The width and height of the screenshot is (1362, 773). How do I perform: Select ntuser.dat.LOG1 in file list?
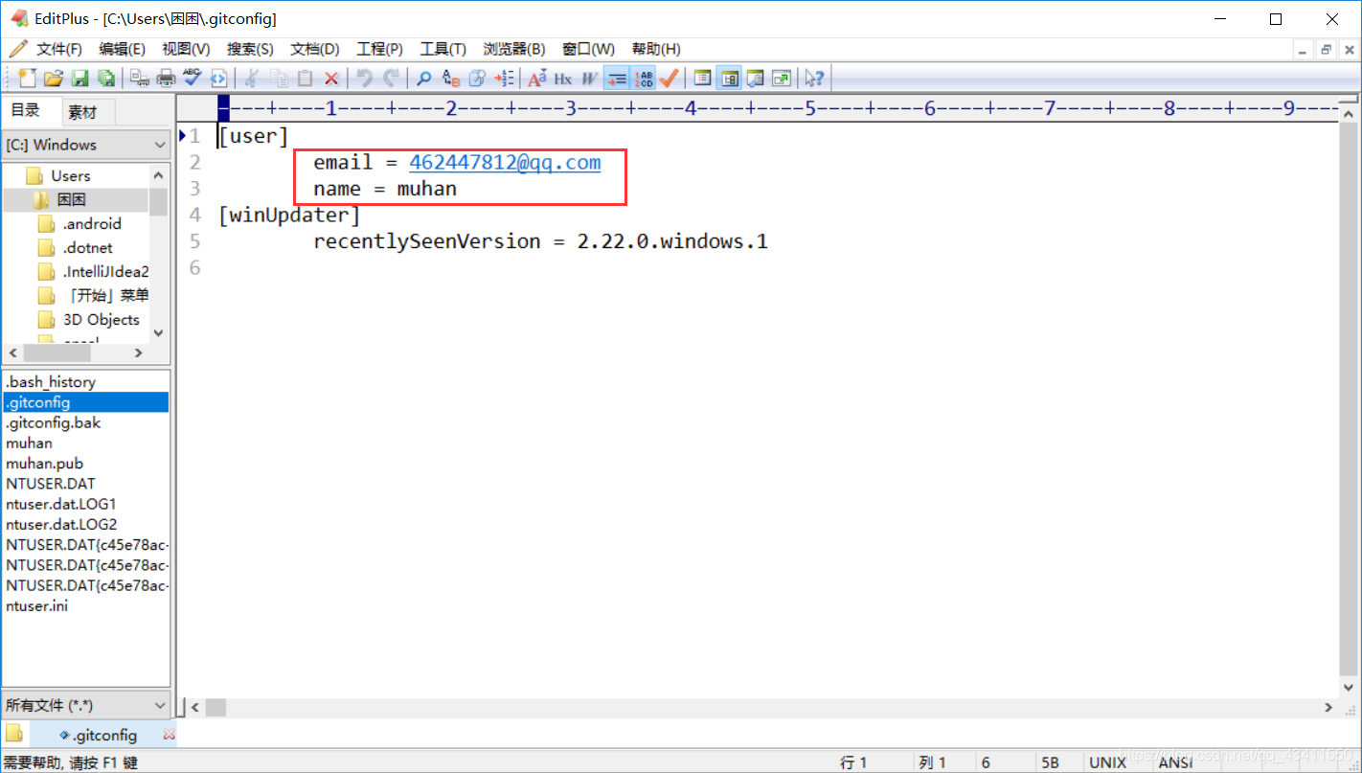[x=61, y=504]
